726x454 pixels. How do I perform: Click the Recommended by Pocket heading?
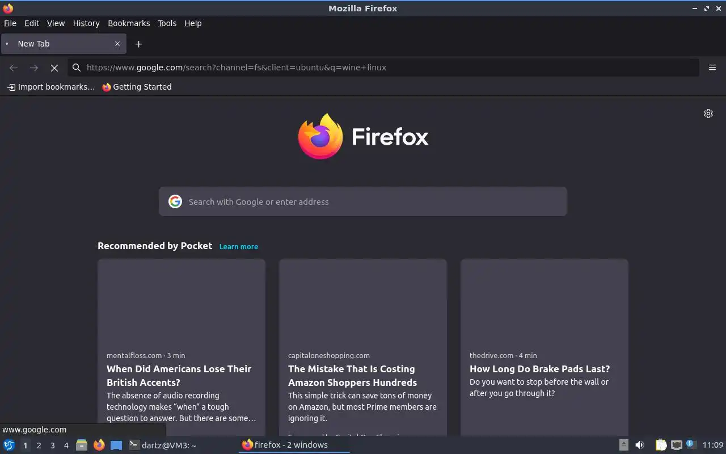click(x=155, y=246)
